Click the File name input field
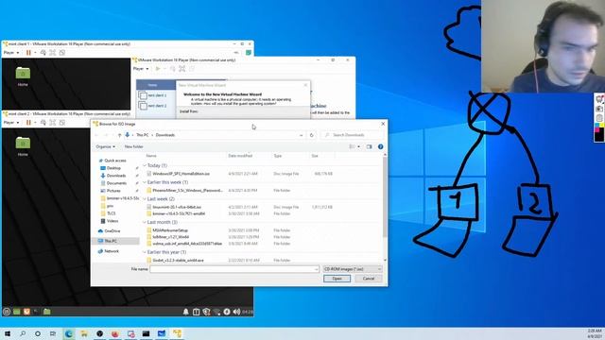This screenshot has width=605, height=340. (x=234, y=268)
